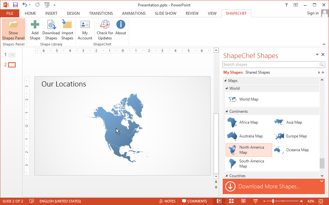Toggle the Show Shapes Panel button
Image resolution: width=329 pixels, height=205 pixels.
tap(13, 29)
